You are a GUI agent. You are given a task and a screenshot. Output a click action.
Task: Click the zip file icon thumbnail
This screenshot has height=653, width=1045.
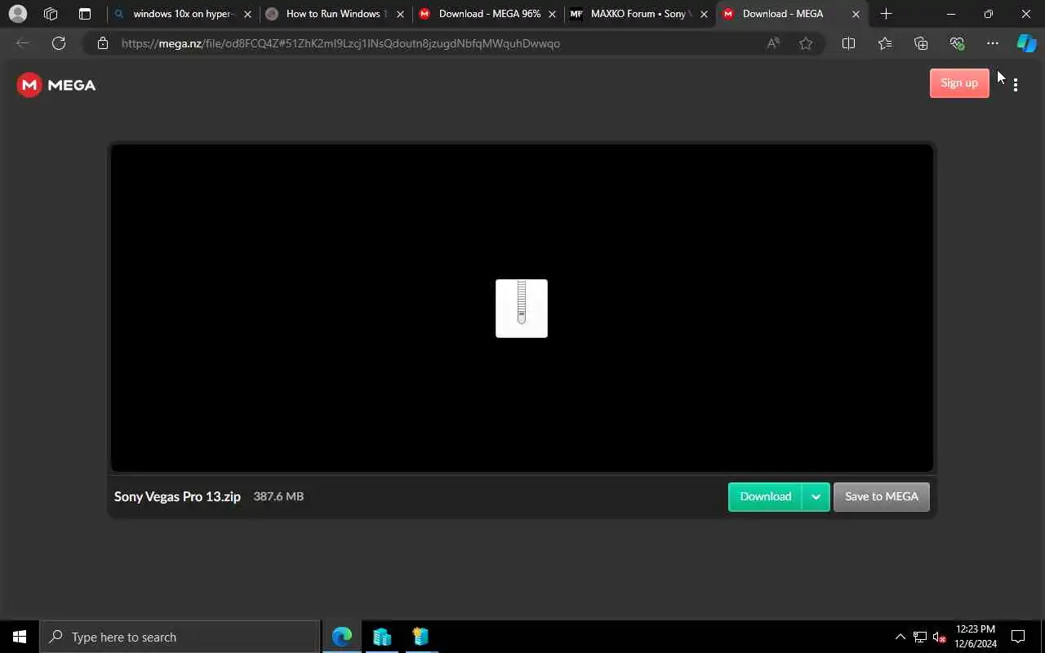522,308
